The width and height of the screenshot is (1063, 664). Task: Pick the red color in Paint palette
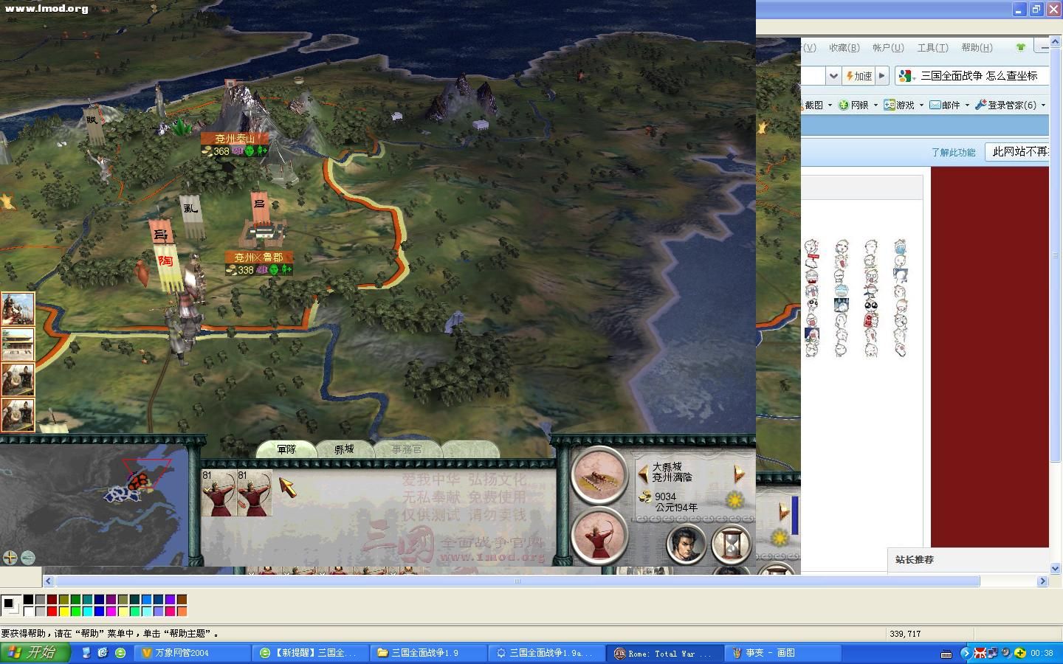tap(52, 611)
